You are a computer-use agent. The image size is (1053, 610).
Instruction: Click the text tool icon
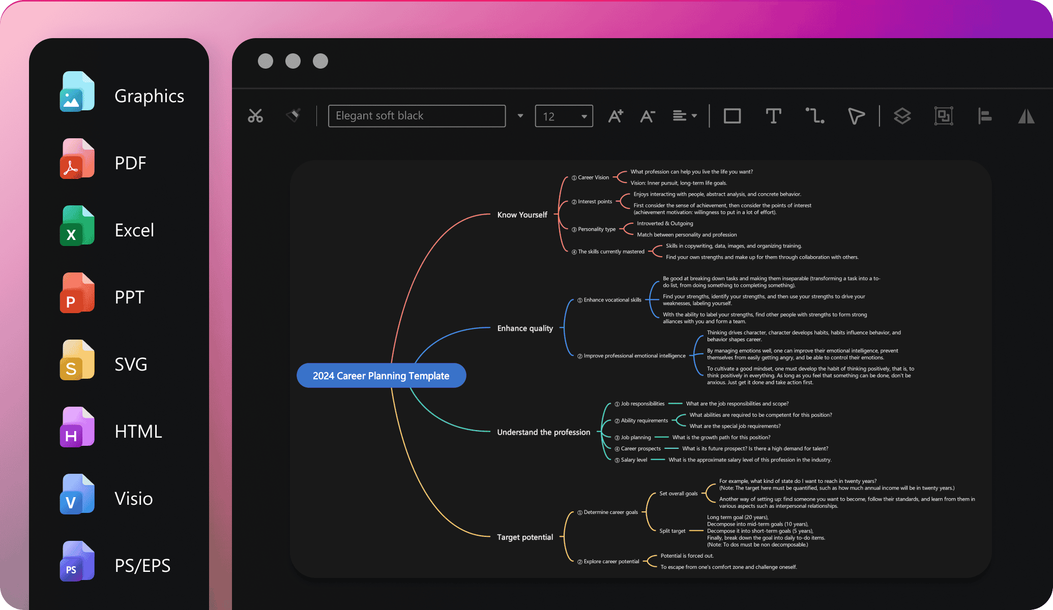[773, 115]
